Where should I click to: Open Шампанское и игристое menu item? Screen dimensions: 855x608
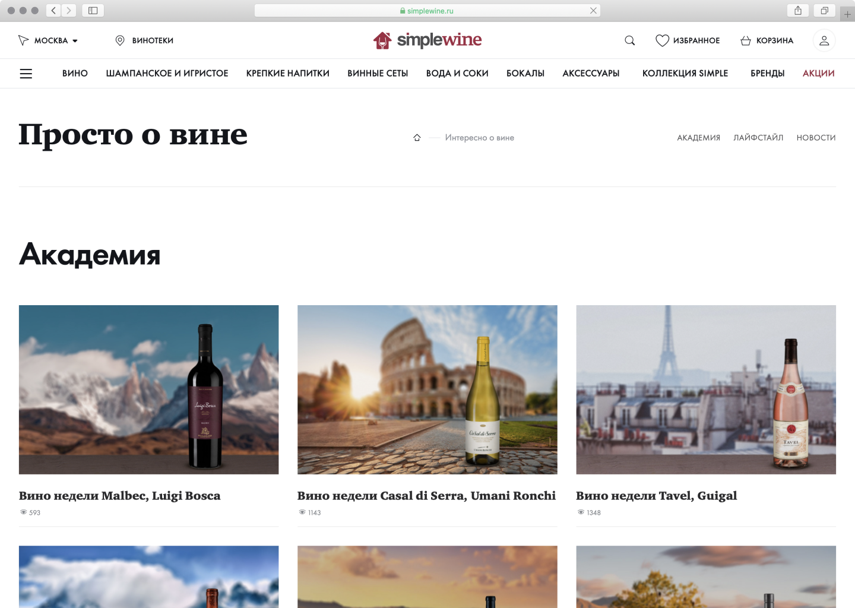tap(167, 74)
